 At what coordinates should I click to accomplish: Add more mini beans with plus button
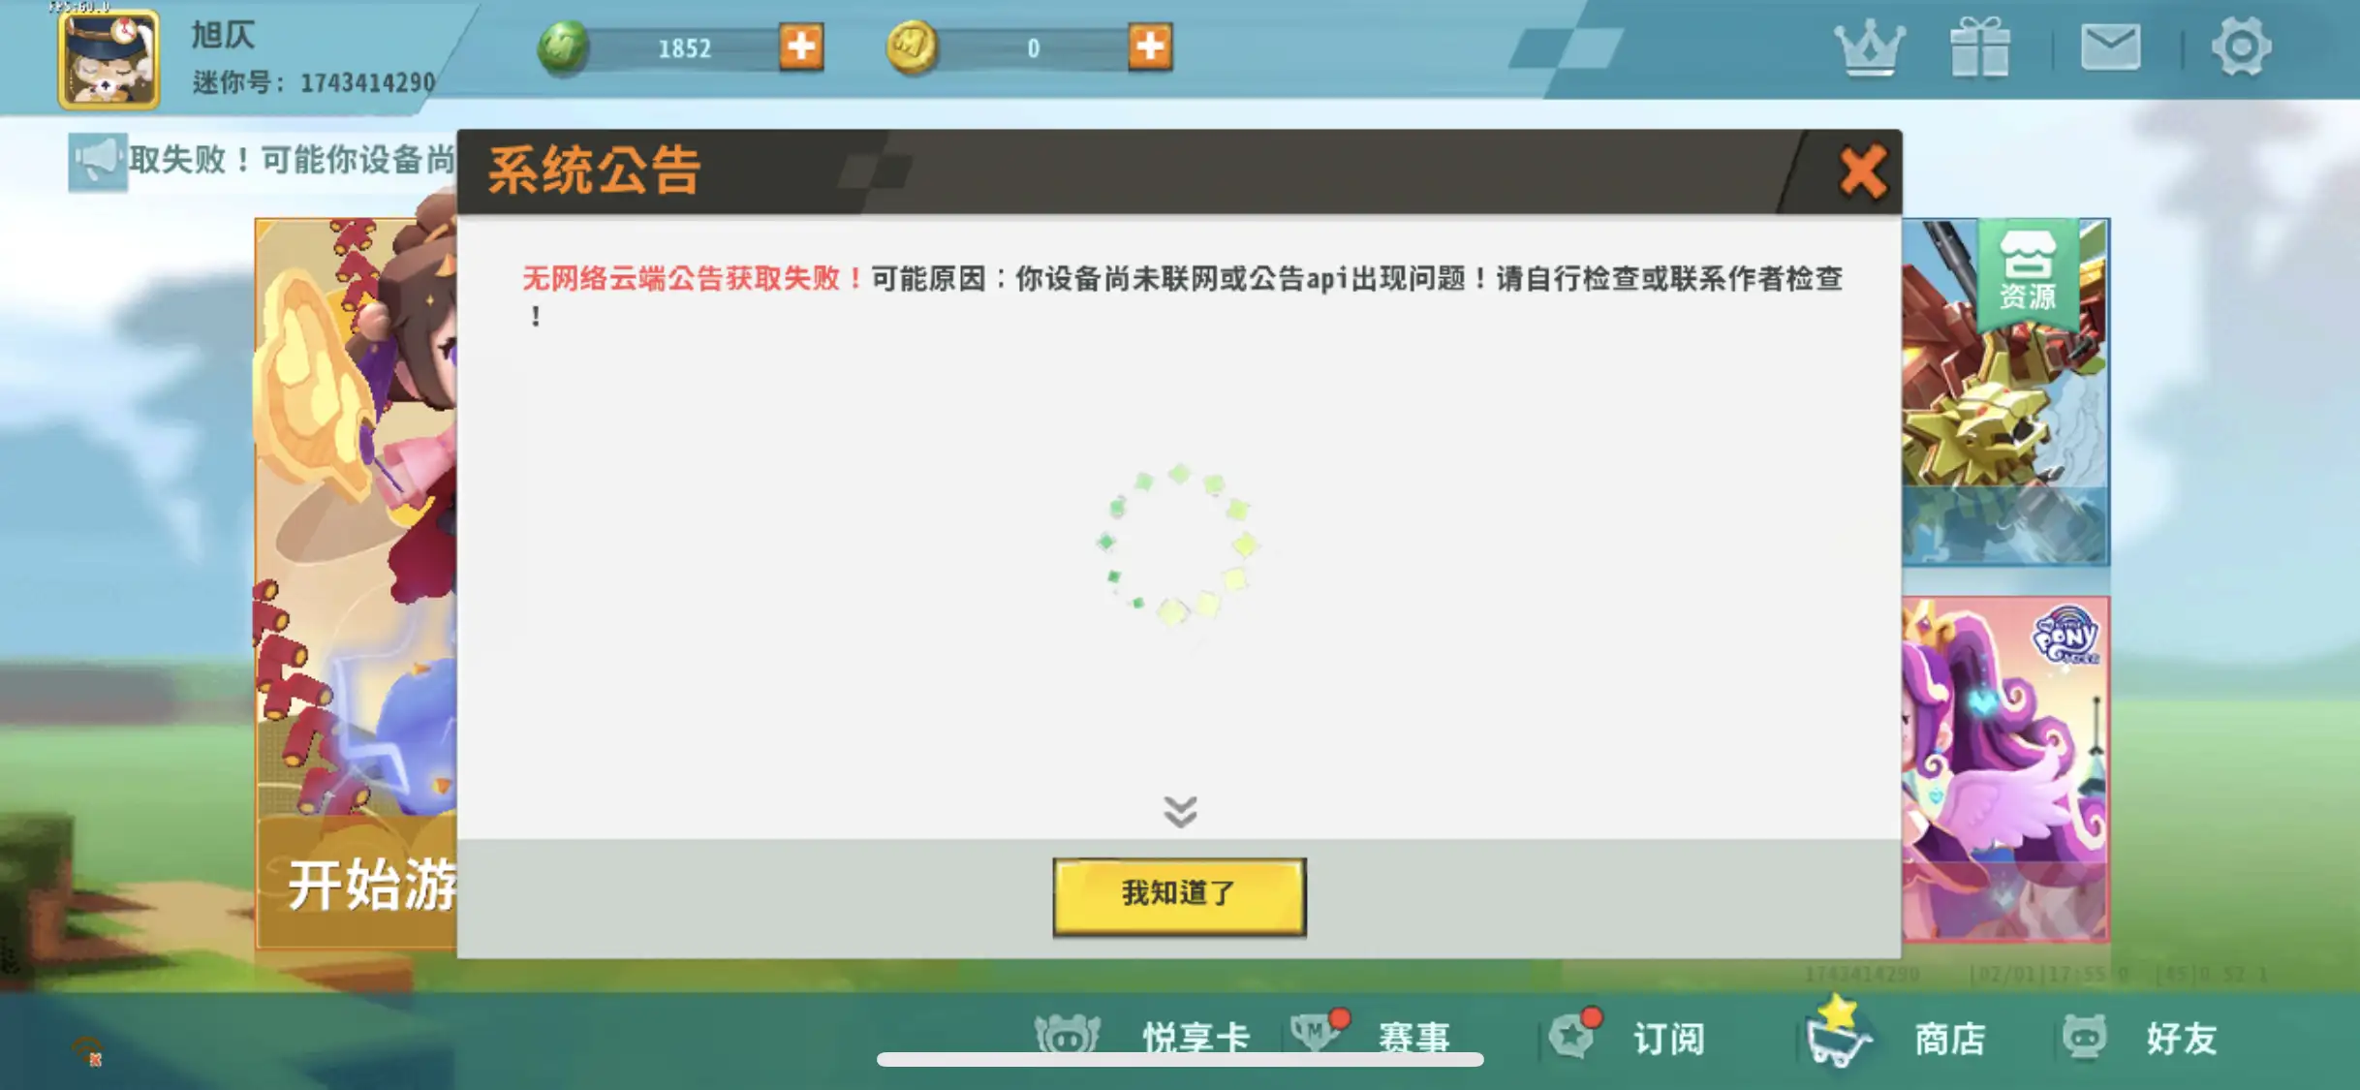801,47
